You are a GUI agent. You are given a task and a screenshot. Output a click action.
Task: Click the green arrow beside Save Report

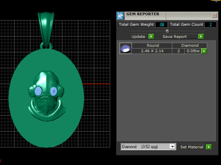(201, 37)
